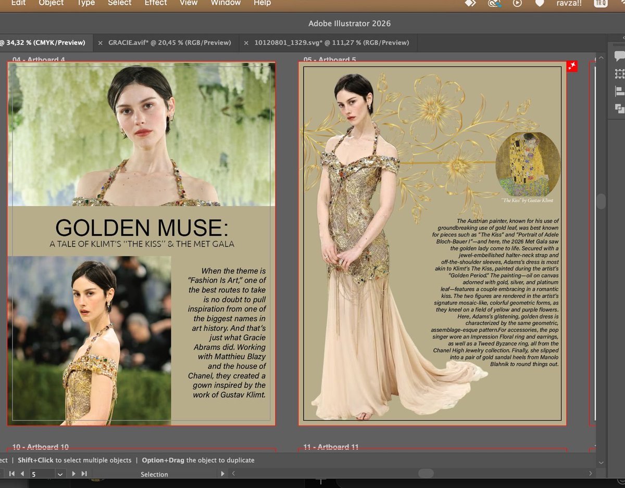Open the Window menu
Viewport: 625px width, 488px height.
[226, 3]
